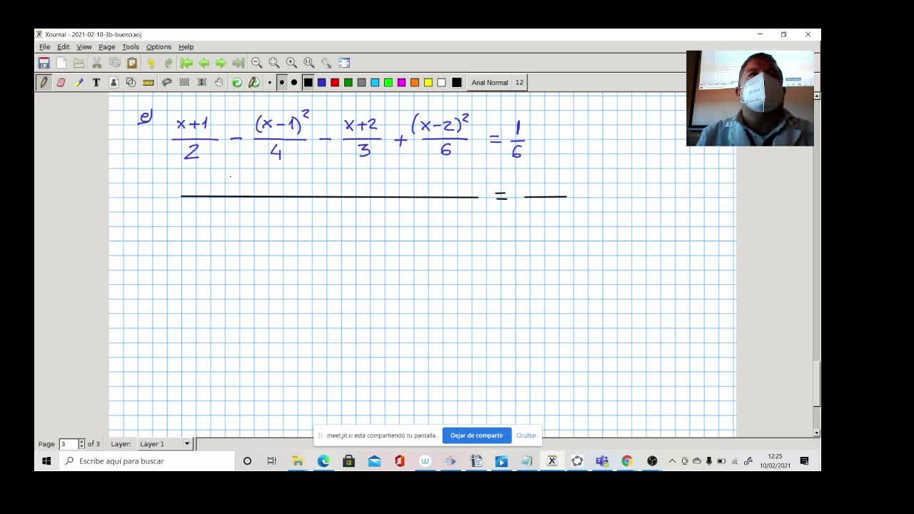Open the Help menu
Viewport: 914px width, 514px height.
pyautogui.click(x=186, y=47)
